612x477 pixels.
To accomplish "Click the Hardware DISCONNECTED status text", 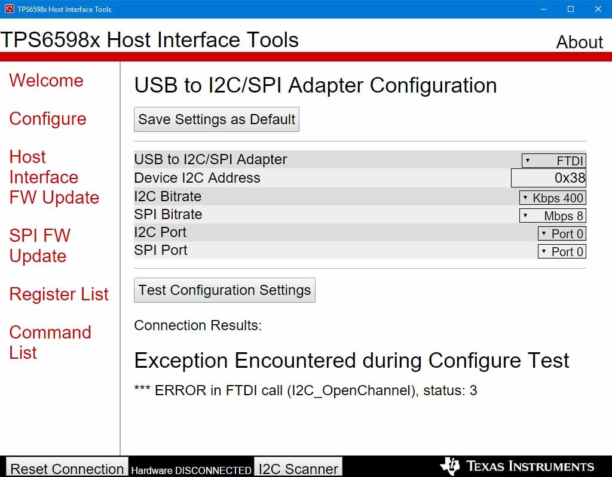I will point(191,470).
